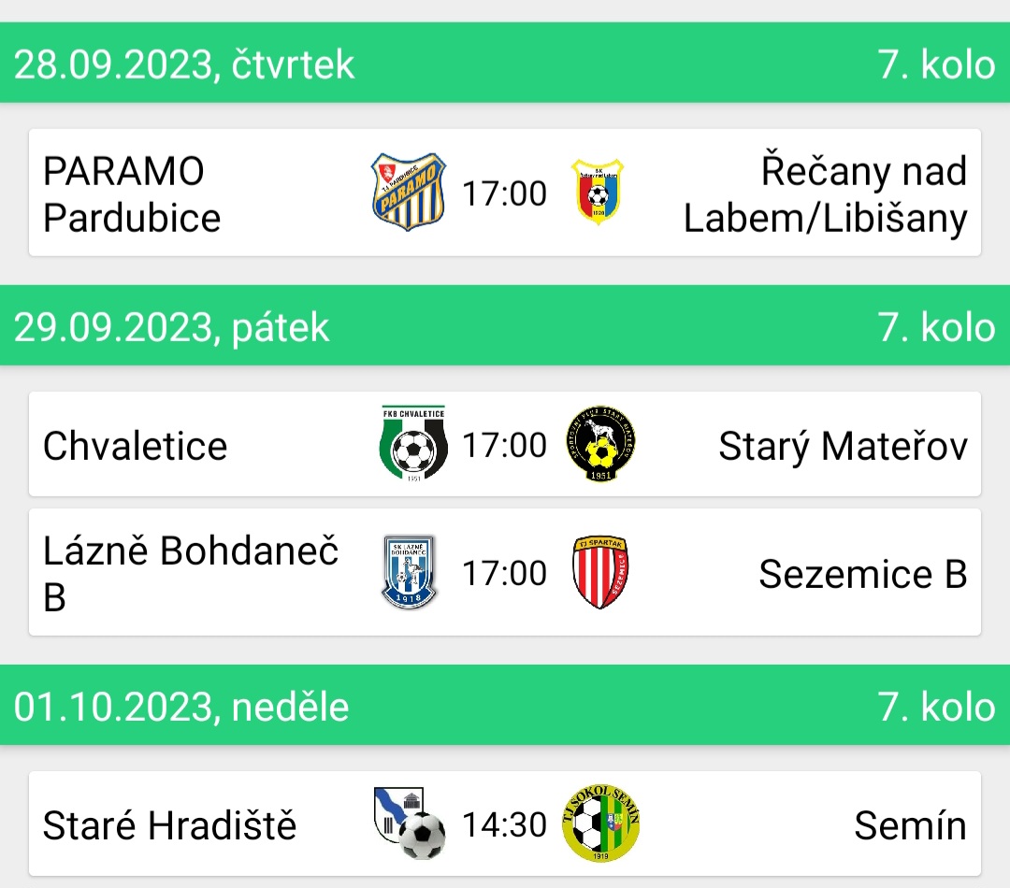Tap the Spartak Sezemice striped shield
The height and width of the screenshot is (888, 1010).
click(600, 572)
